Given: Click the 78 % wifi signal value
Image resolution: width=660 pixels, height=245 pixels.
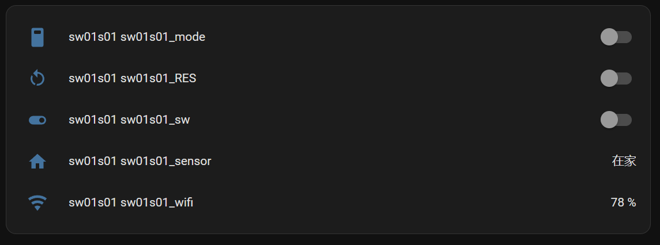Looking at the screenshot, I should [x=623, y=202].
